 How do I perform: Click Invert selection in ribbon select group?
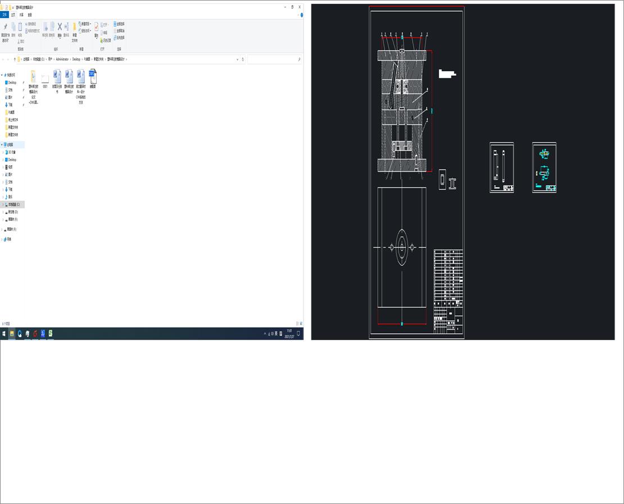119,38
